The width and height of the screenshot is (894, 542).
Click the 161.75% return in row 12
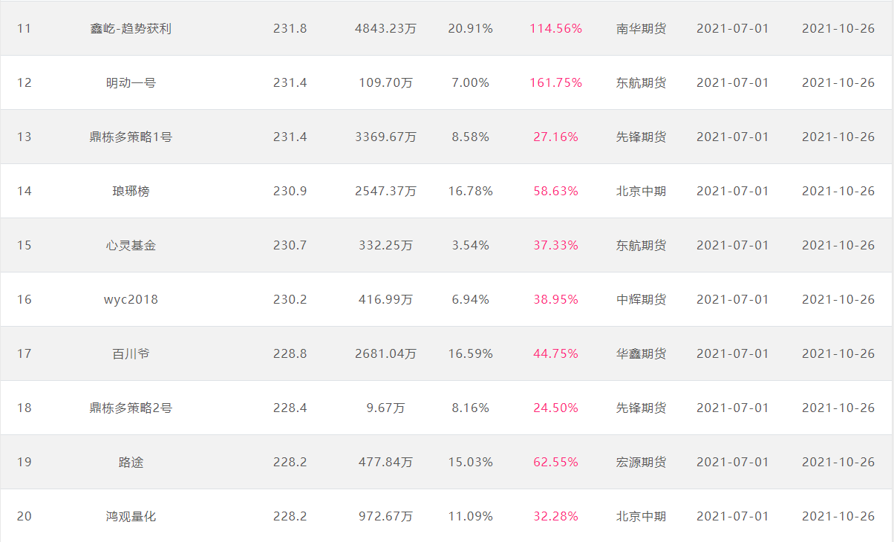[555, 82]
